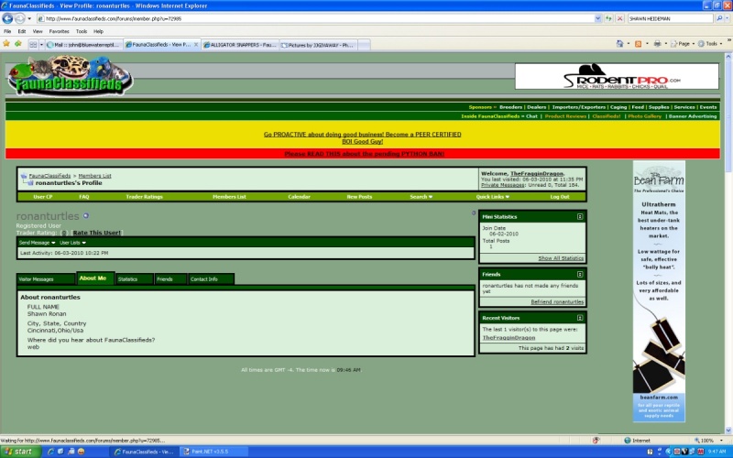Viewport: 733px width, 458px height.
Task: Open the Send Message dropdown
Action: (37, 243)
